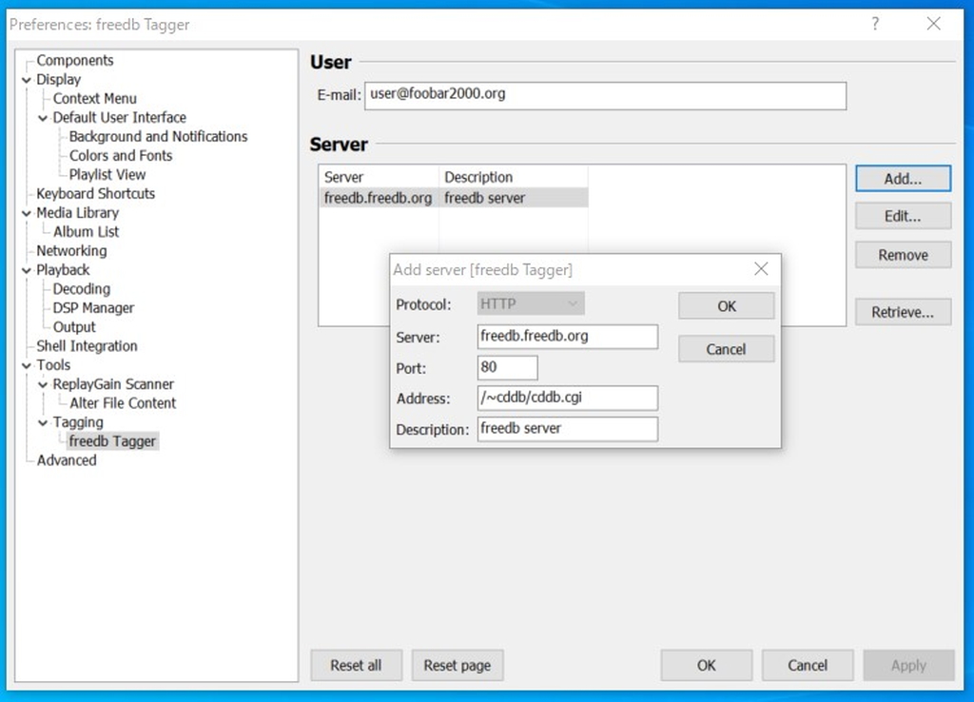Screen dimensions: 974x702
Task: Collapse the Tools tree section
Action: (27, 364)
